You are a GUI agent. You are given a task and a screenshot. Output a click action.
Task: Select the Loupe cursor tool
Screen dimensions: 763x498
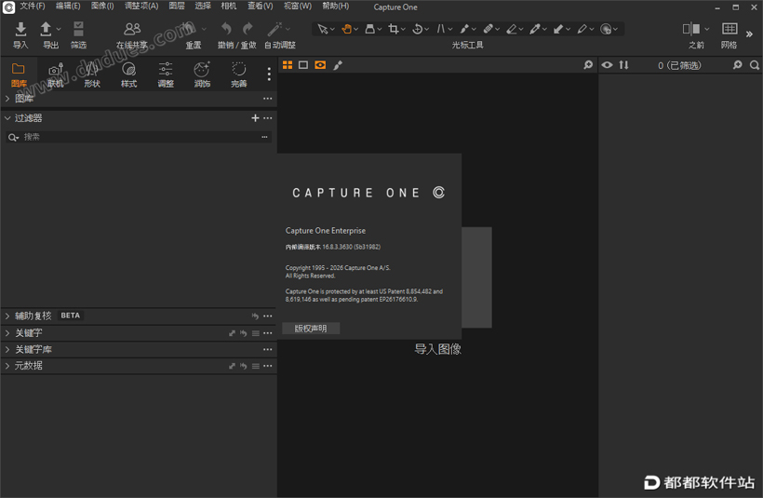(369, 29)
